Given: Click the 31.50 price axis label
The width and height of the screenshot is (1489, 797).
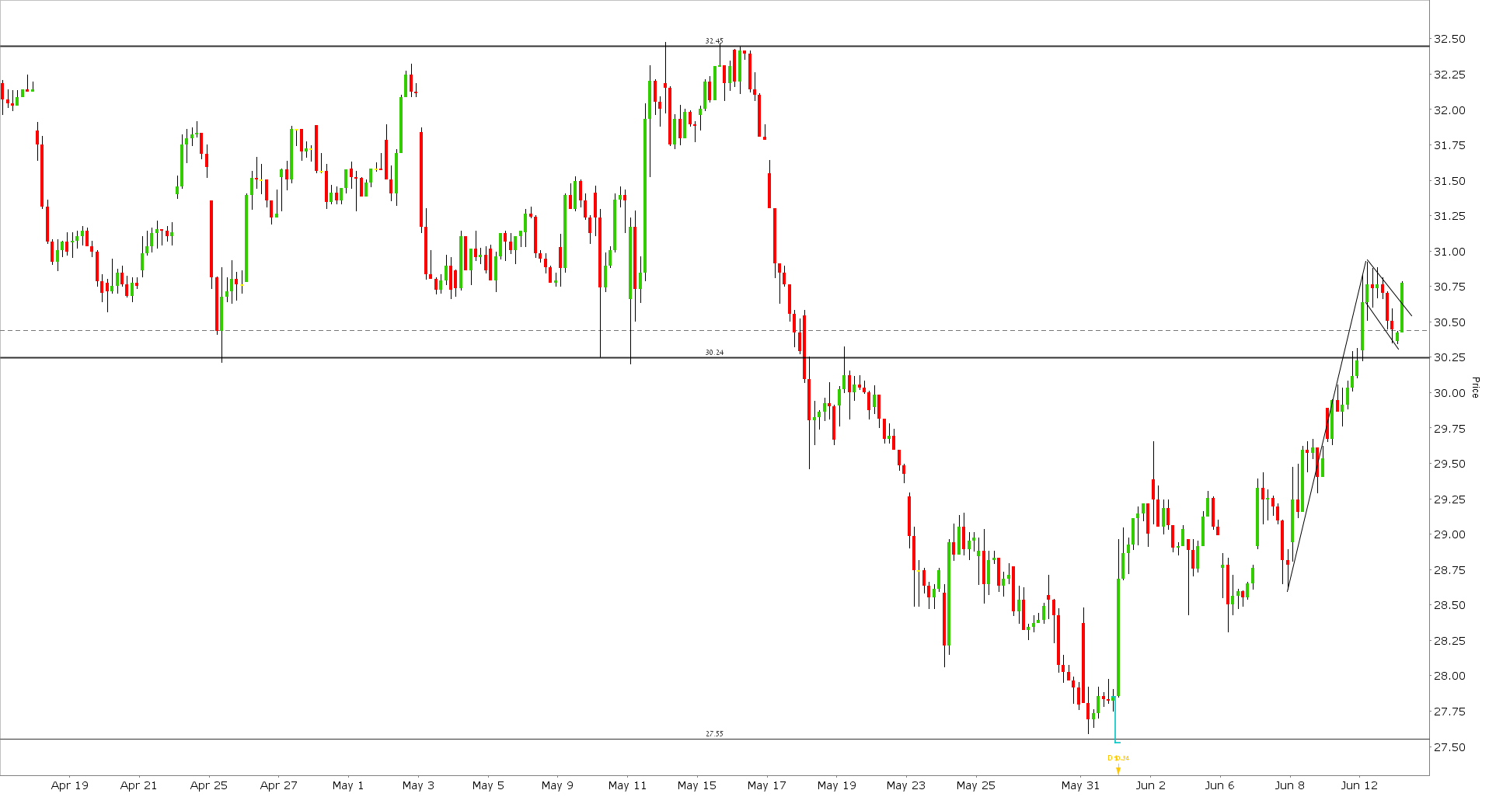Looking at the screenshot, I should [x=1449, y=181].
